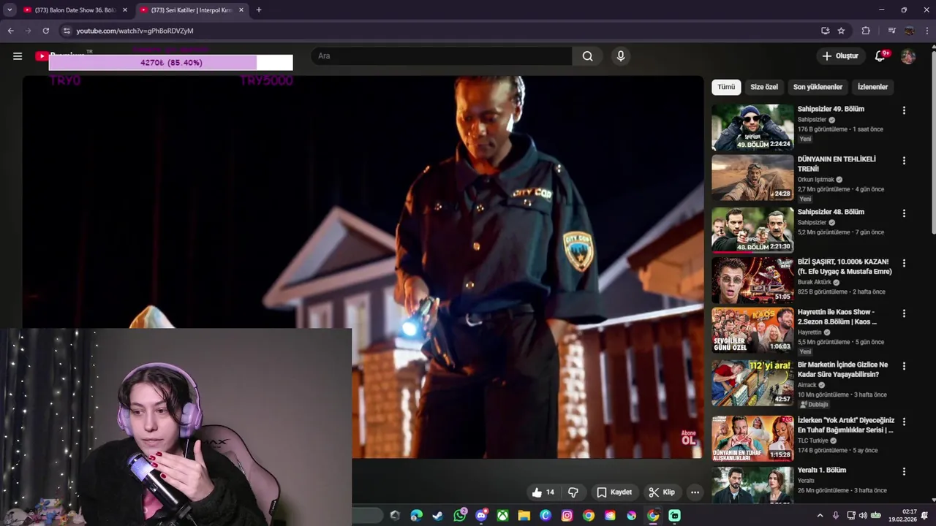The image size is (936, 526).
Task: Open the YouTube account avatar menu
Action: 908,56
